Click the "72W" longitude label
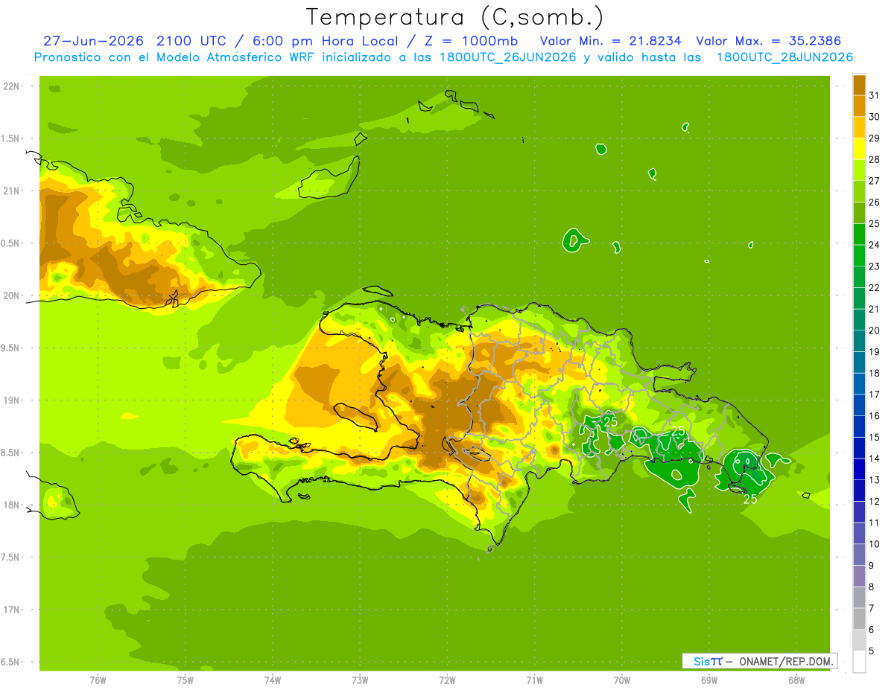 (447, 680)
